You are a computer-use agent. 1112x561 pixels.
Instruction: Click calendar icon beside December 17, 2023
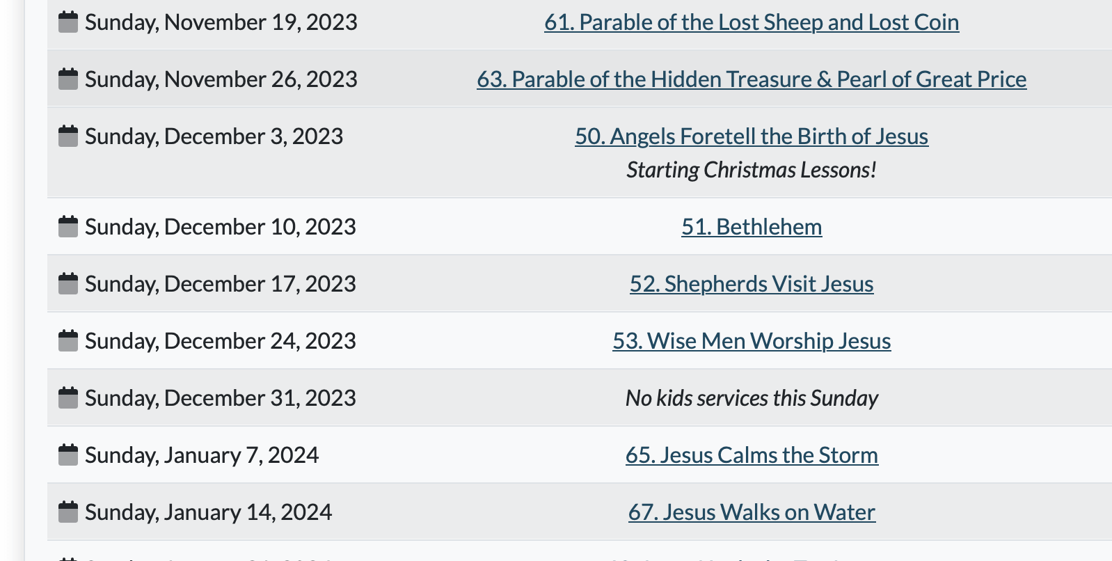[x=68, y=284]
